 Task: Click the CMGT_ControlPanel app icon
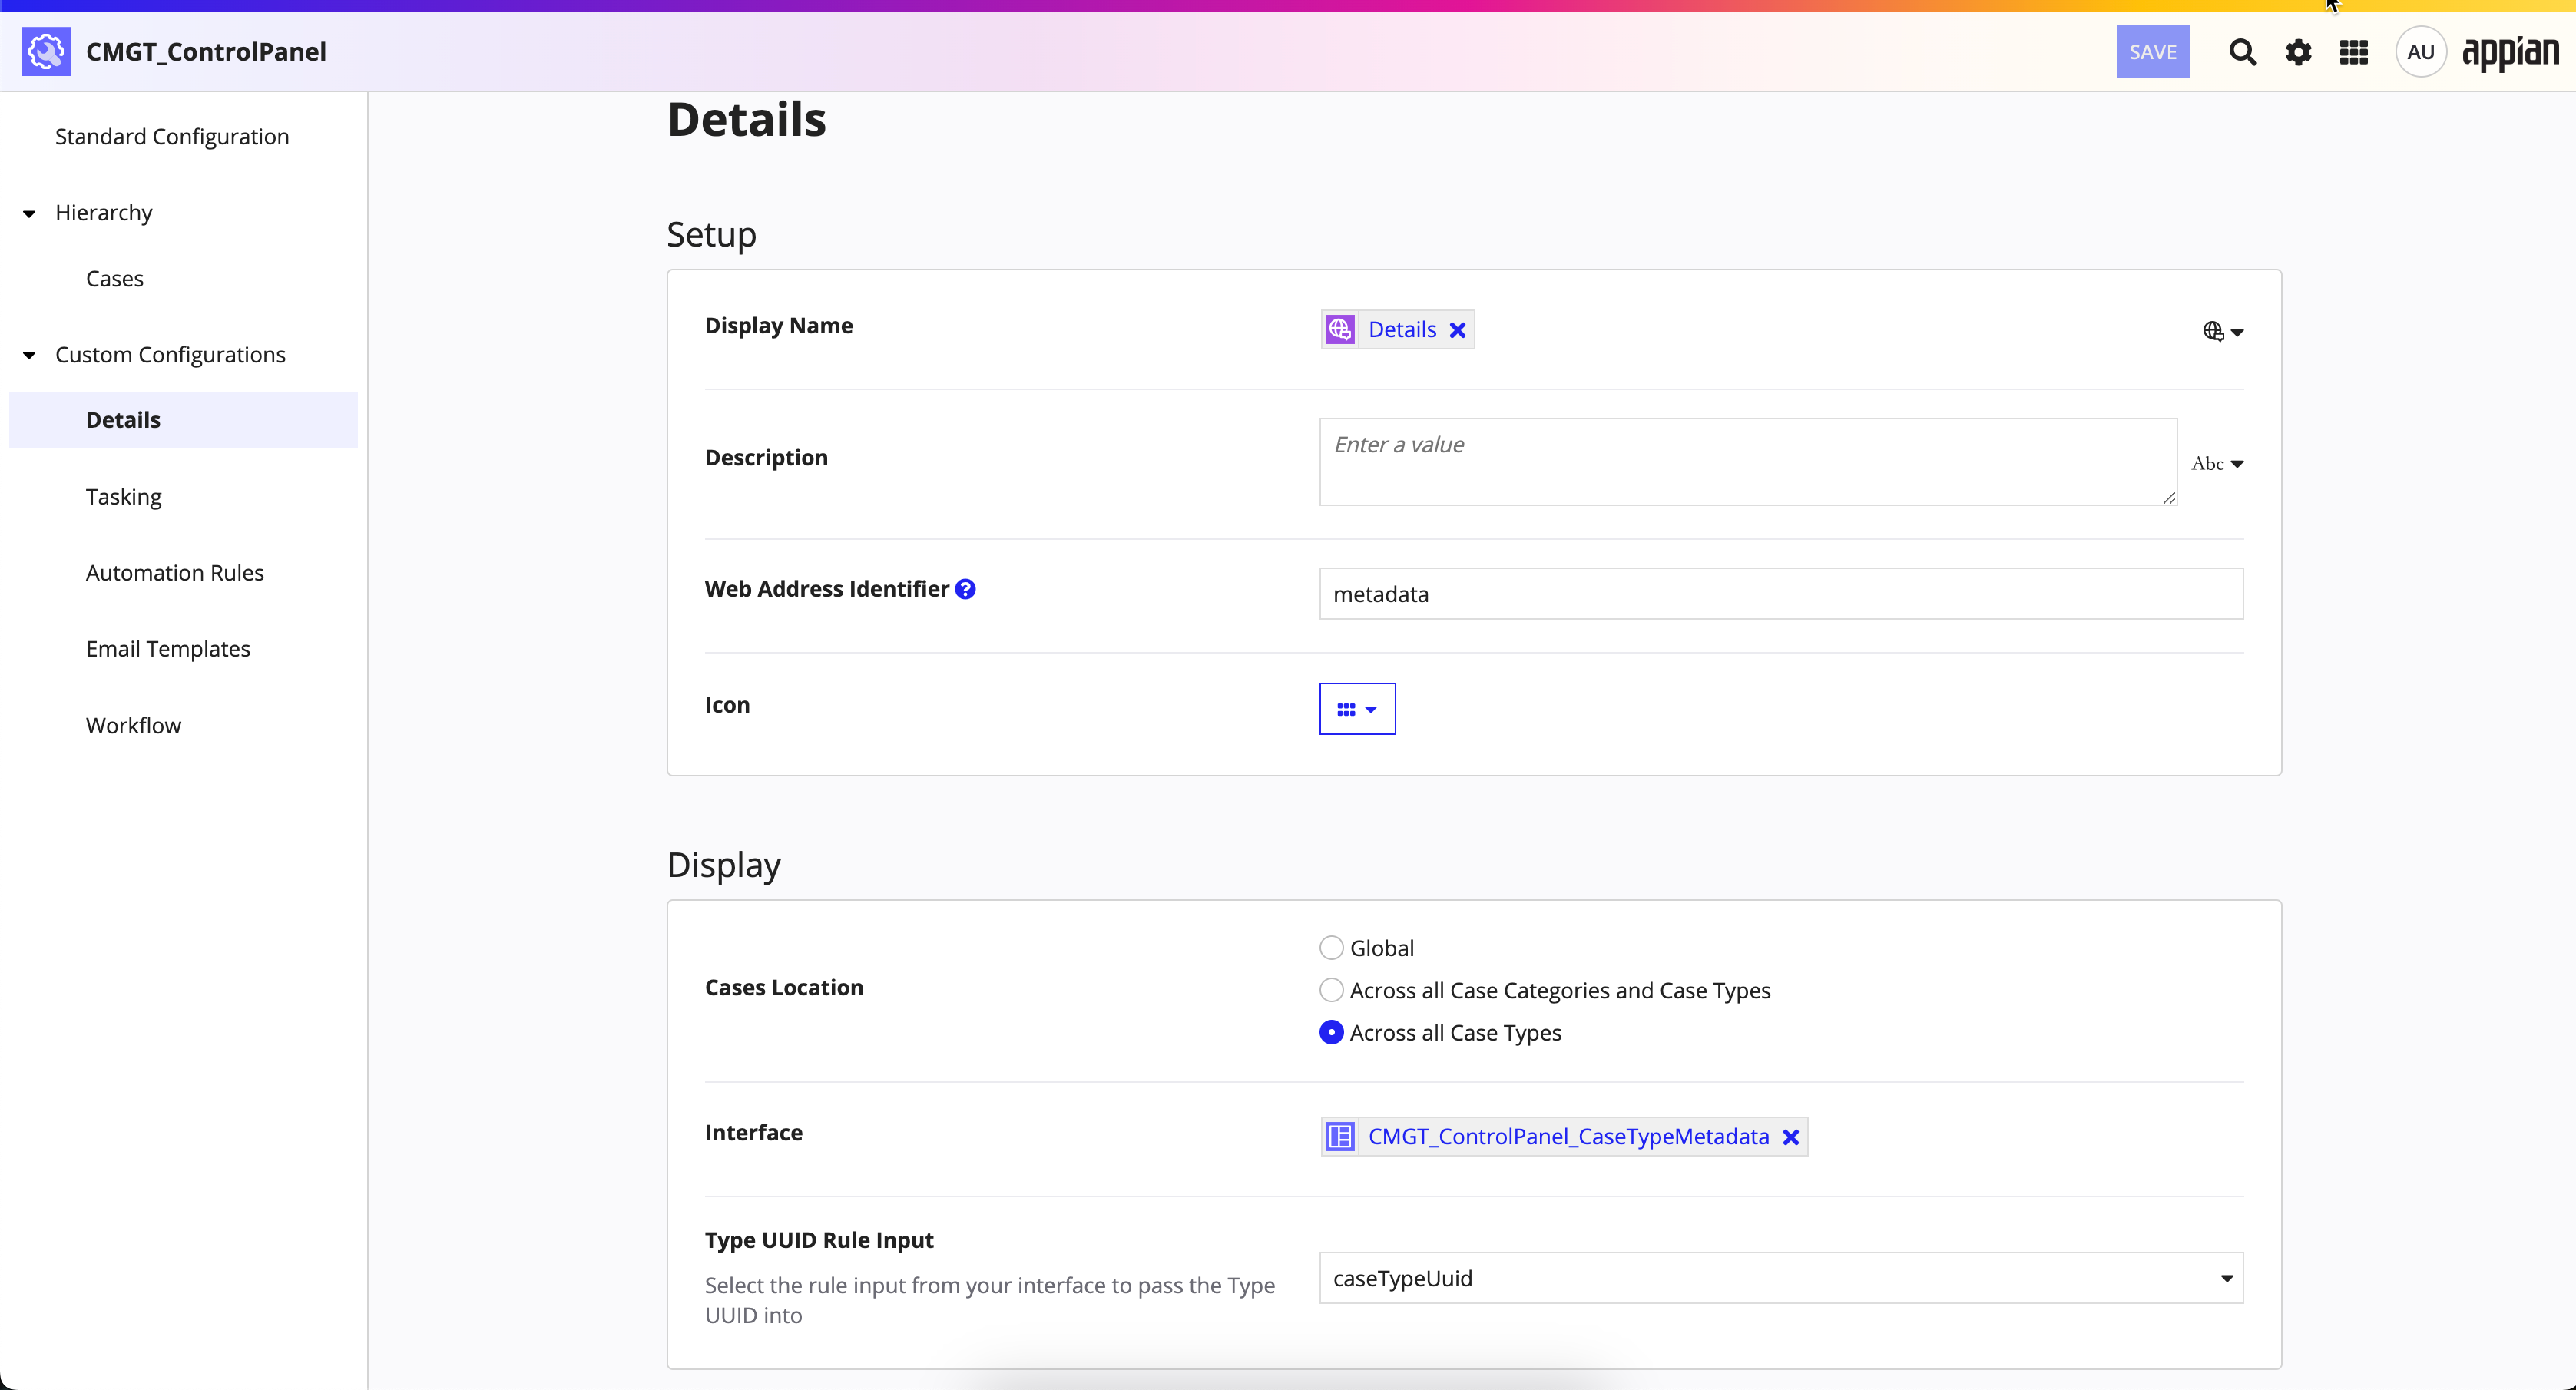tap(46, 51)
